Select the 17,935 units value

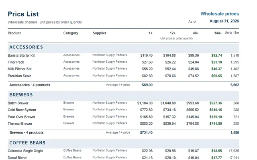pos(234,151)
